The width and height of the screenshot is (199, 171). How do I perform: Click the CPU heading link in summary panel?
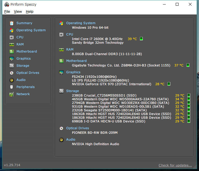click(70, 34)
